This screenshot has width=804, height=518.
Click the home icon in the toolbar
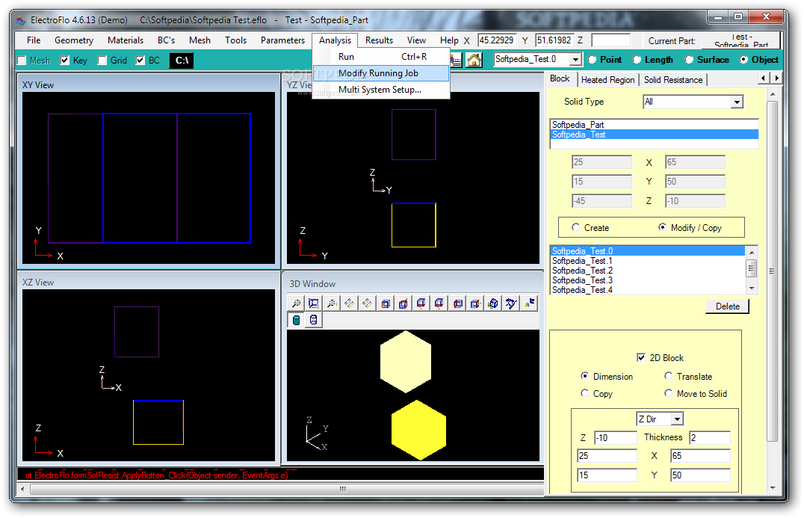point(474,61)
